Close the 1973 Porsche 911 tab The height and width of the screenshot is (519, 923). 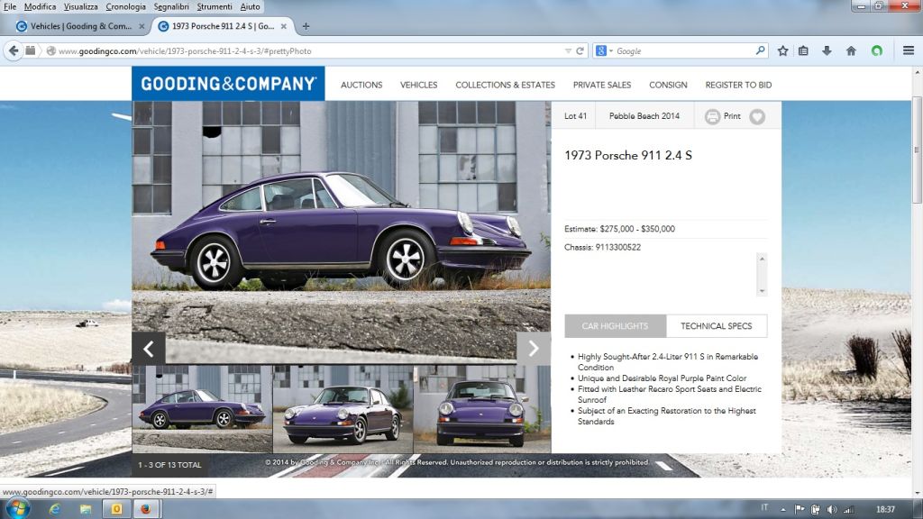pos(284,26)
